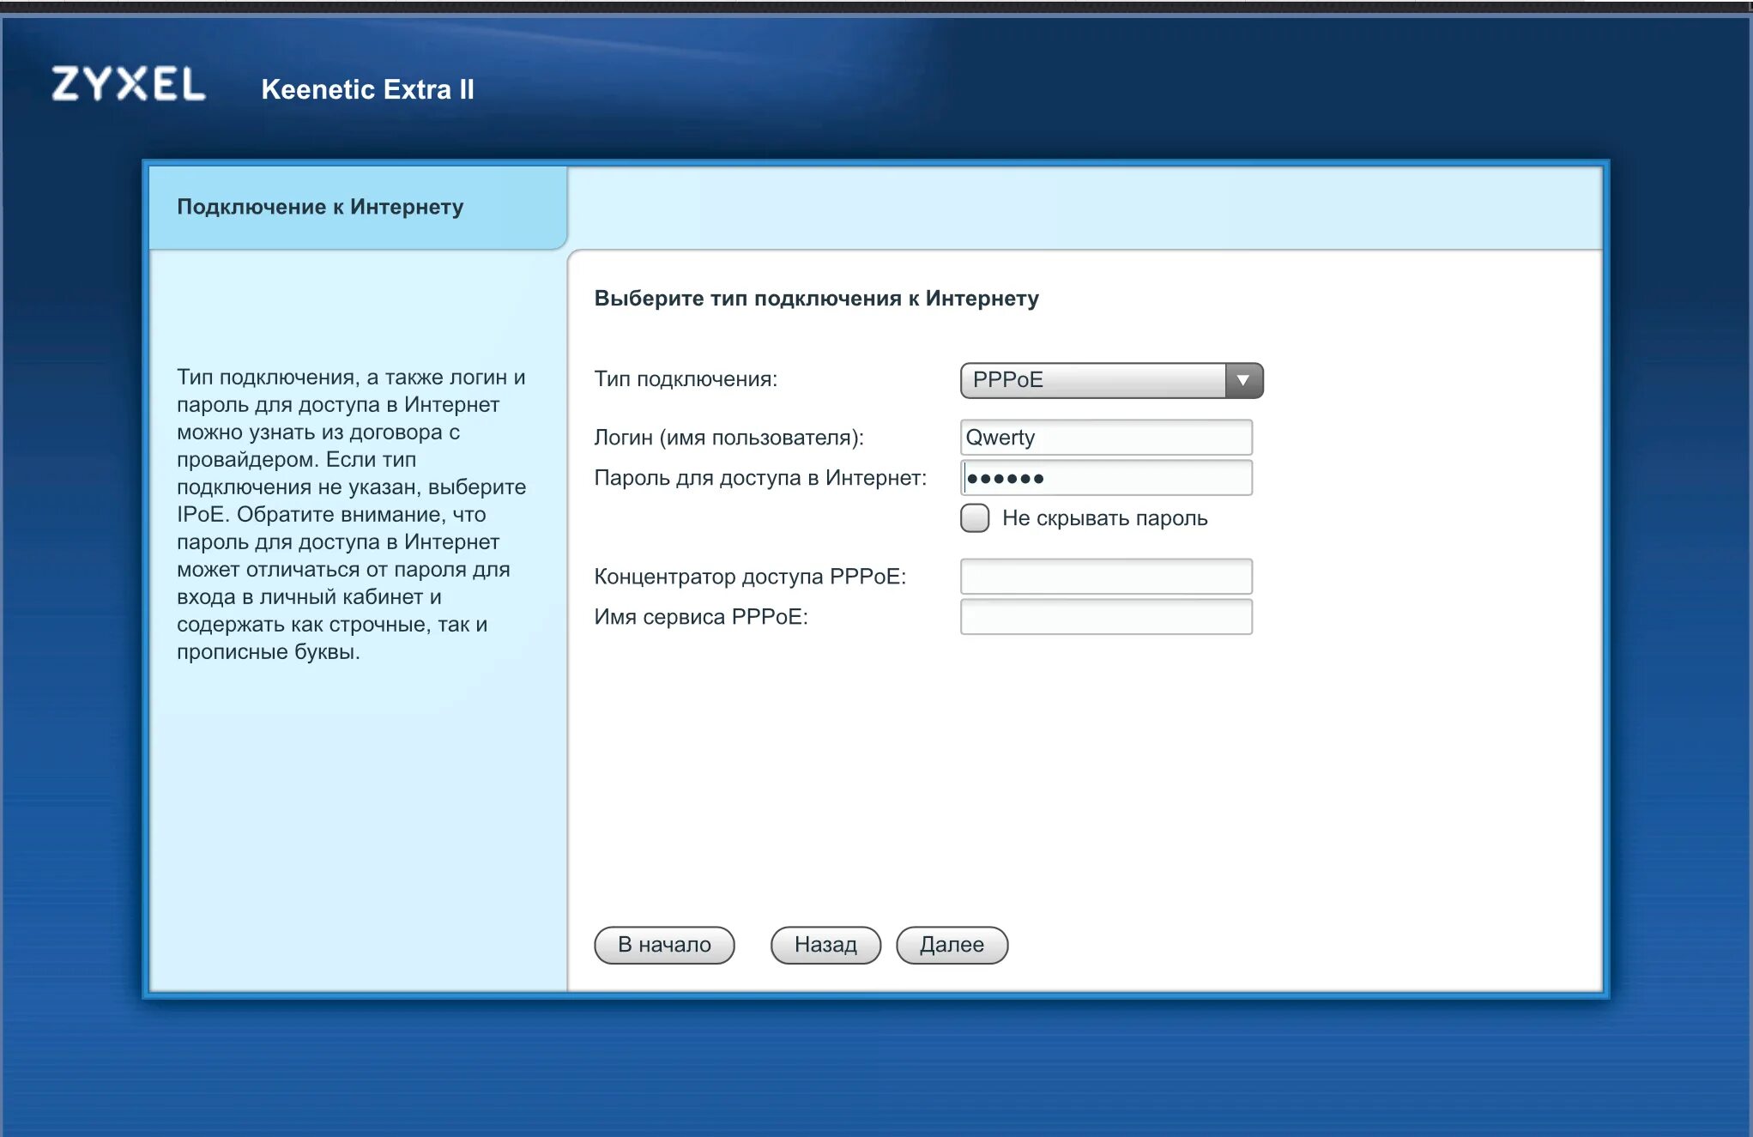Image resolution: width=1753 pixels, height=1137 pixels.
Task: Click the ZYXEL logo
Action: coord(129,84)
